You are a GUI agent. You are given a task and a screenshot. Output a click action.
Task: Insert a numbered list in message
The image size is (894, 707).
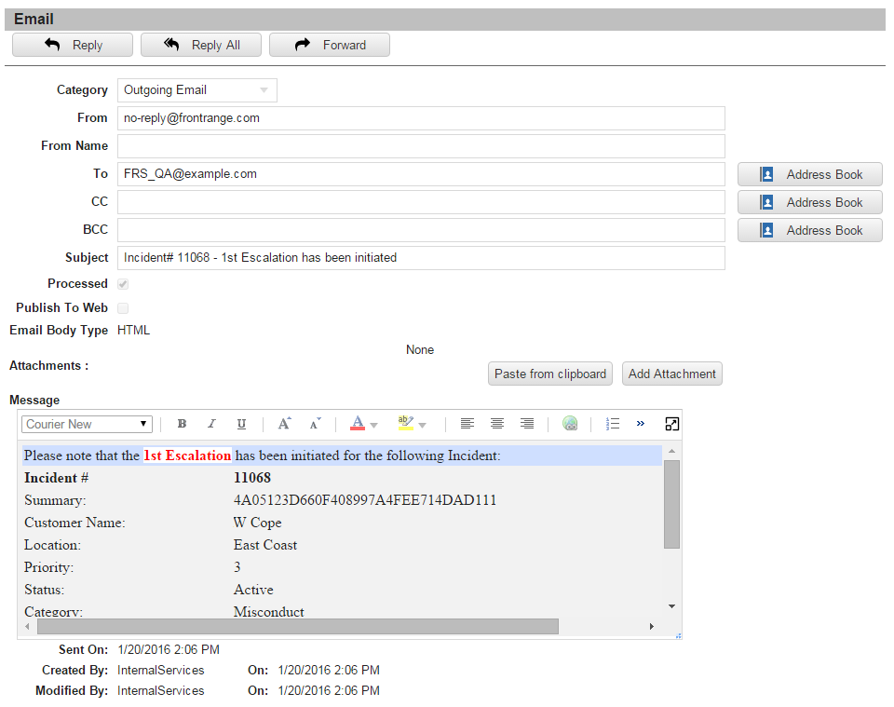[x=612, y=424]
